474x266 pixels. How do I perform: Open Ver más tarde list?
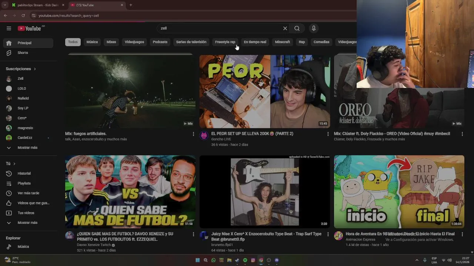(x=28, y=193)
